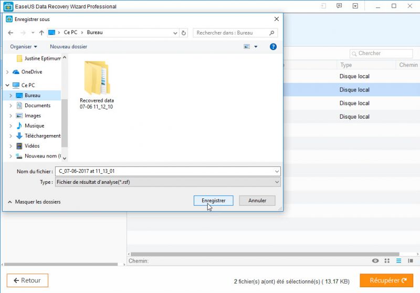Minimize the EaseUS window

(378, 6)
